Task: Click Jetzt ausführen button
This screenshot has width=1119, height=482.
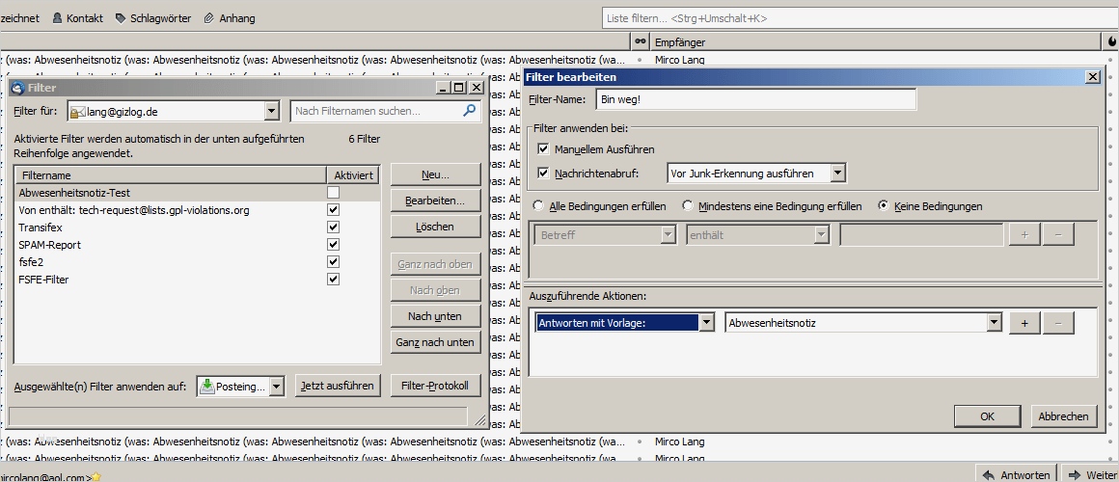Action: point(338,386)
